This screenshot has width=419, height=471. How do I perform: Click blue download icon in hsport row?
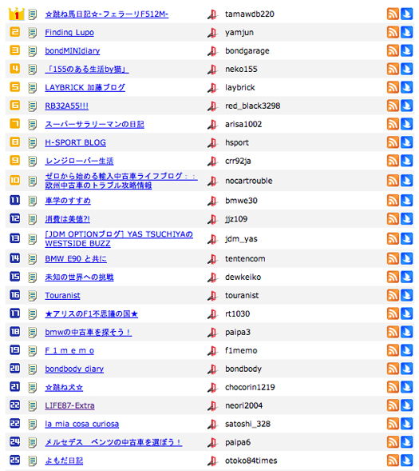click(407, 142)
